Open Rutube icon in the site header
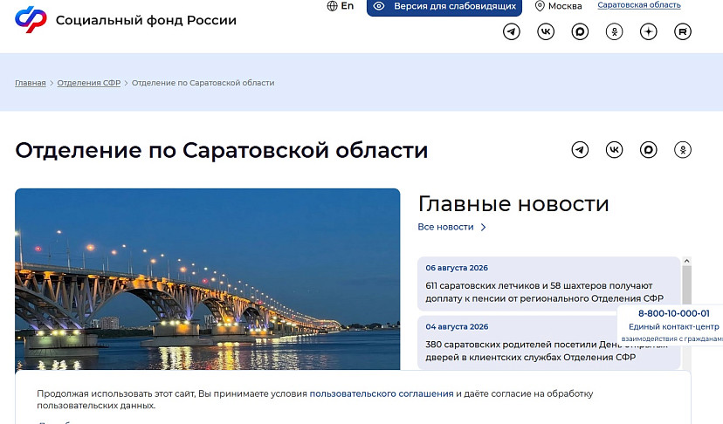Image resolution: width=723 pixels, height=424 pixels. click(x=683, y=31)
